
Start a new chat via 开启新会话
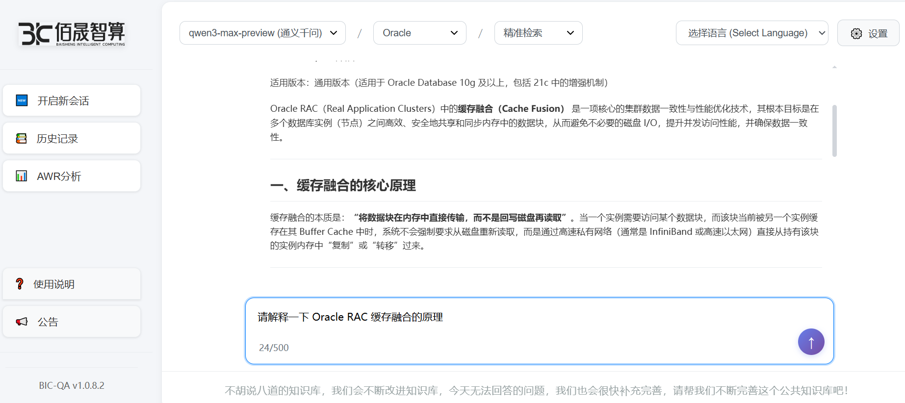pyautogui.click(x=72, y=101)
